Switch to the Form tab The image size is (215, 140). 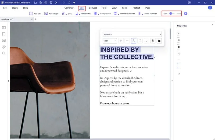125,8
